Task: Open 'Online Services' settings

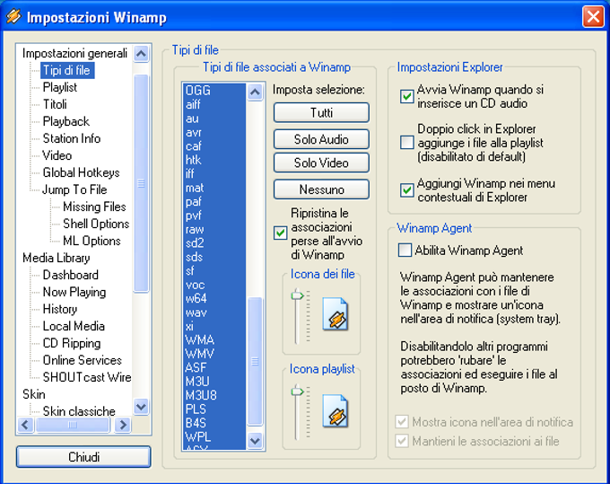Action: [83, 360]
